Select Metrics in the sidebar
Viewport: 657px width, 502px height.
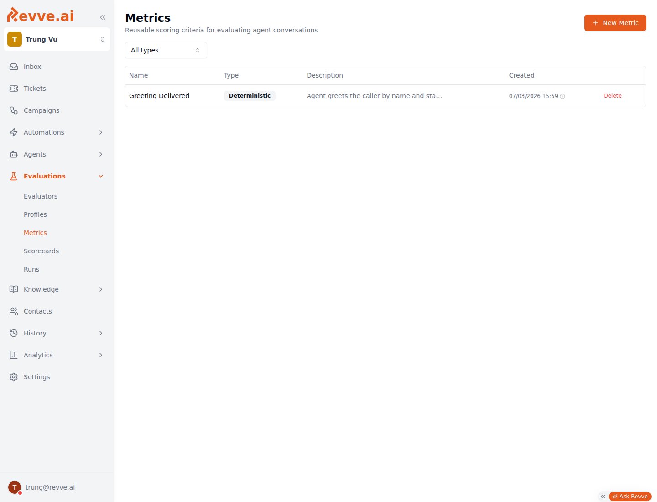(x=35, y=233)
